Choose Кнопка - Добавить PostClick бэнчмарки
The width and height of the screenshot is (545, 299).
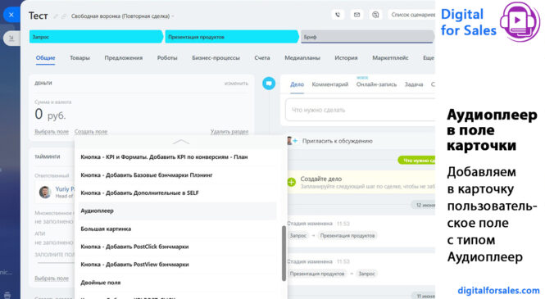click(177, 247)
